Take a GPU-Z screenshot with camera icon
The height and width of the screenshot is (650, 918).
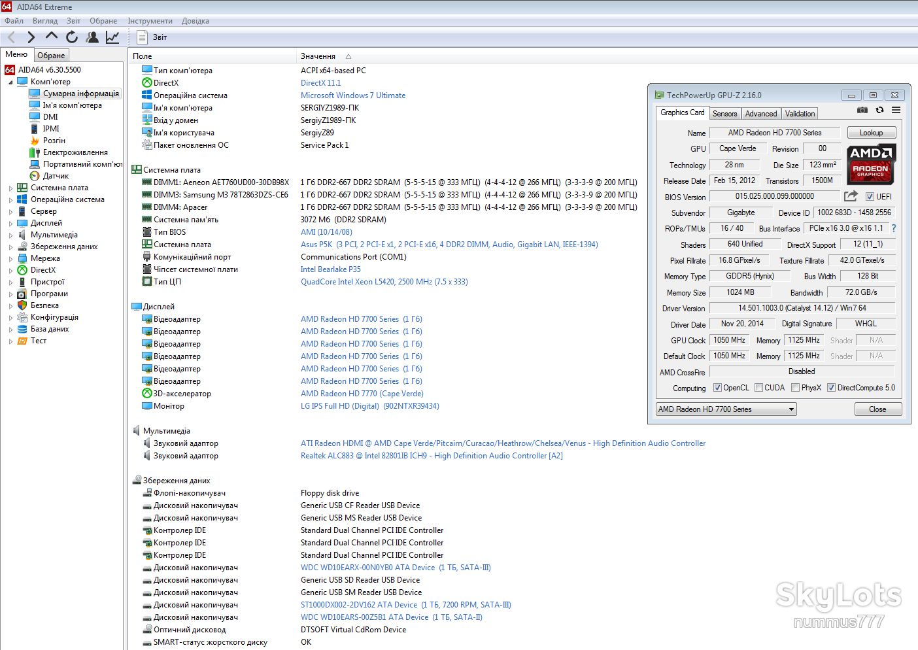(862, 111)
